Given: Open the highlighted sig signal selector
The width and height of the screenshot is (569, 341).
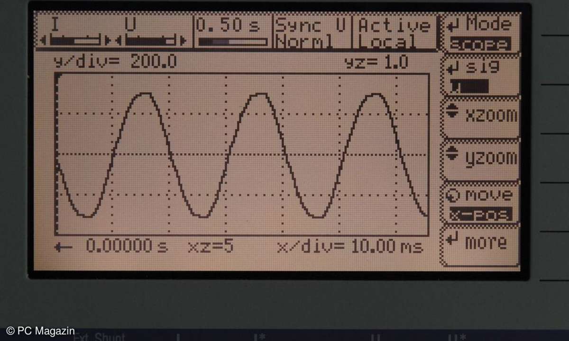Looking at the screenshot, I should [469, 86].
